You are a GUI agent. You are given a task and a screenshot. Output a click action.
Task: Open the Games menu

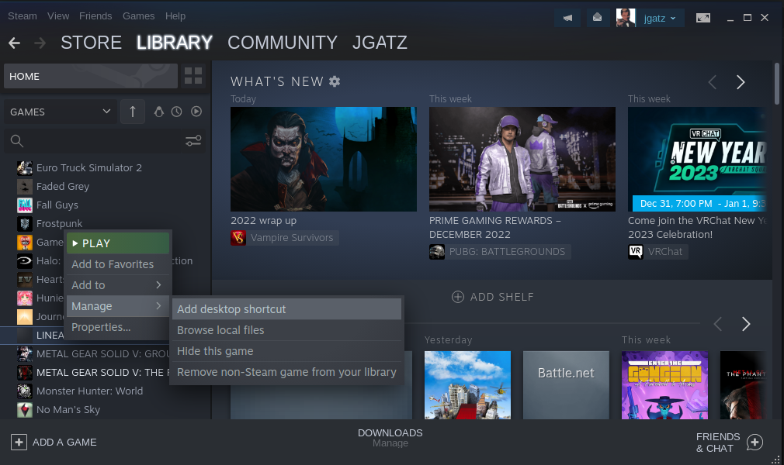[x=138, y=16]
